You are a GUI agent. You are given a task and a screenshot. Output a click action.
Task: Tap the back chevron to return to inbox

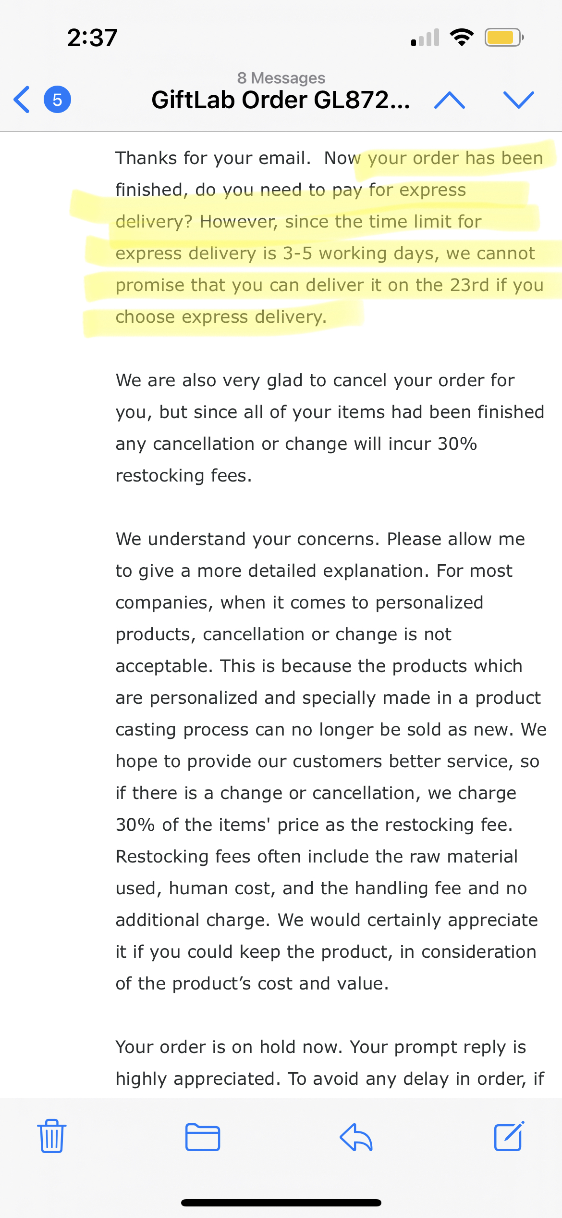[x=22, y=100]
